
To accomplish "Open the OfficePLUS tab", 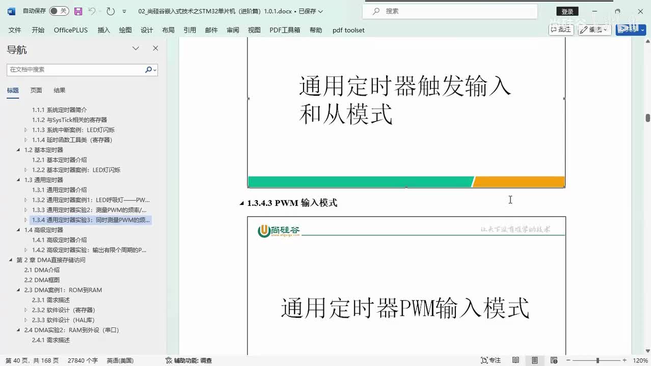I will (71, 30).
